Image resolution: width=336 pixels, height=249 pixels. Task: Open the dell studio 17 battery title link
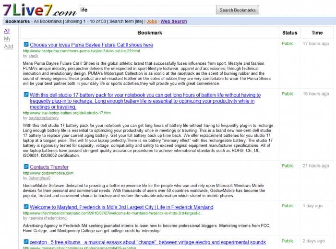pyautogui.click(x=145, y=101)
